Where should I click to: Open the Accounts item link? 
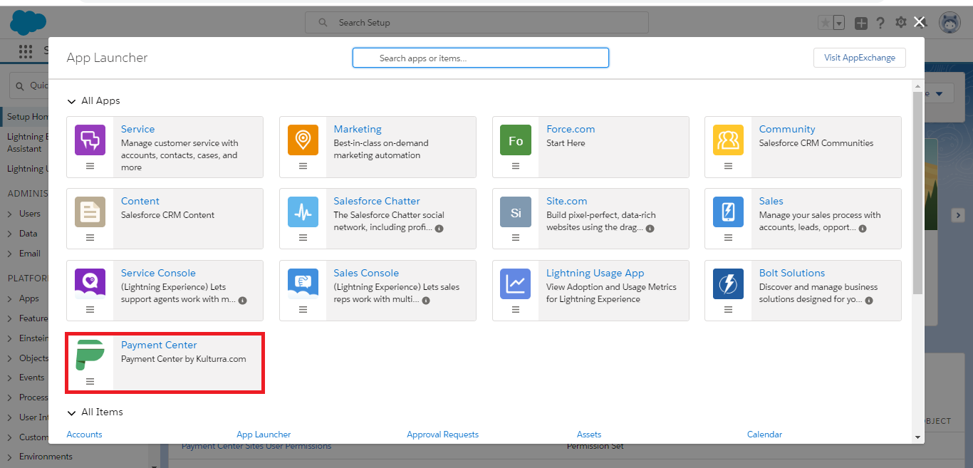pos(84,435)
